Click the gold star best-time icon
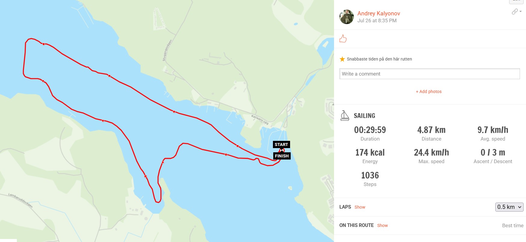Viewport: 526px width, 242px height. 342,59
